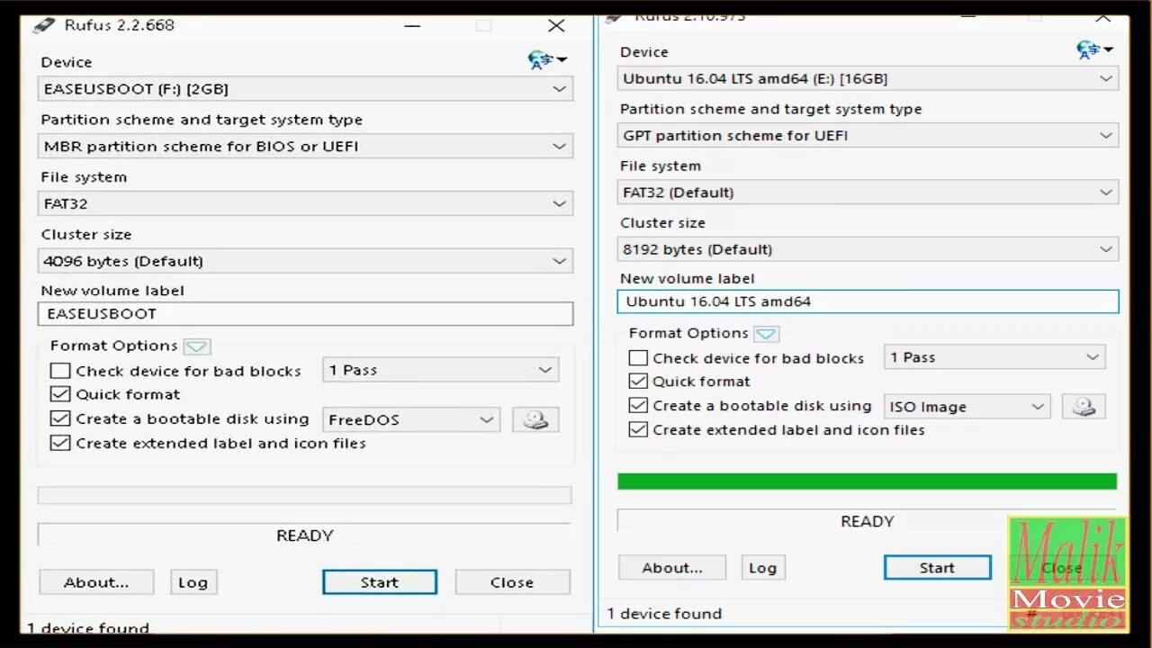Open the FreeDOS boot type dropdown

click(410, 419)
